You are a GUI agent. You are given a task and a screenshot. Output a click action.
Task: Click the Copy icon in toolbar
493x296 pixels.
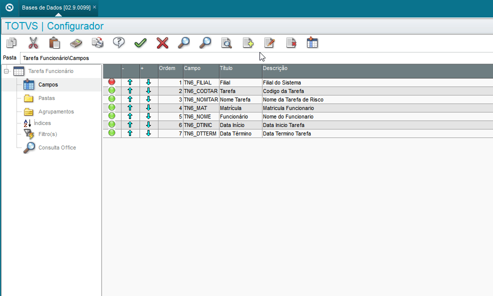tap(11, 43)
